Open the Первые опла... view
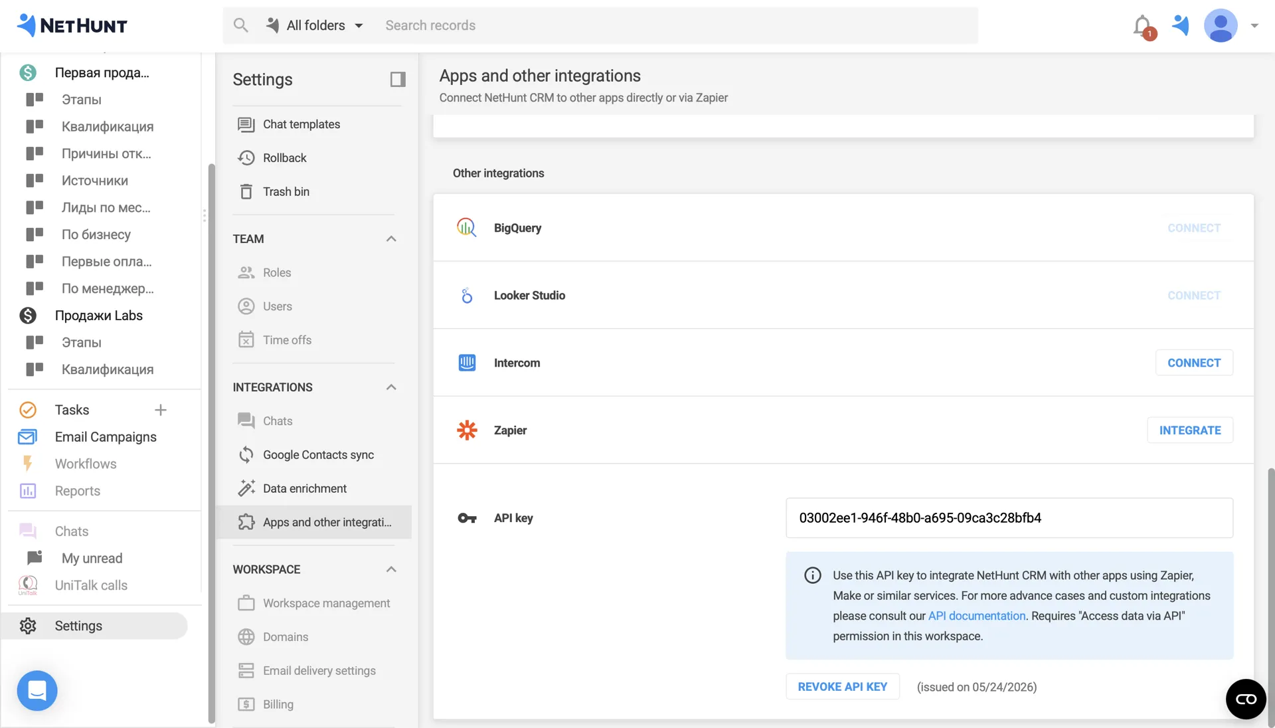 (106, 262)
